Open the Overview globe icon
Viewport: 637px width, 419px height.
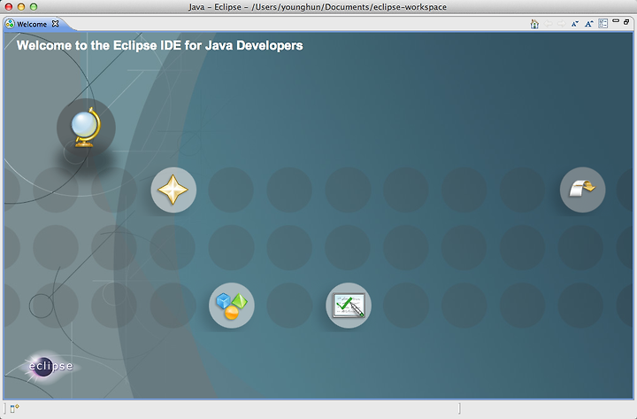[86, 128]
